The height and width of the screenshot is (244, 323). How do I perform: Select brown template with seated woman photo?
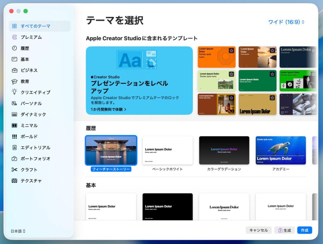point(216,104)
